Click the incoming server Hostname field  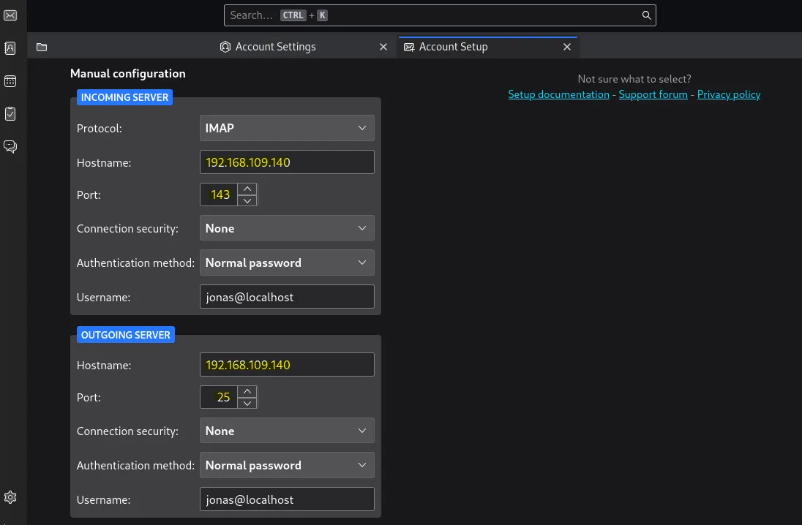[x=286, y=162]
